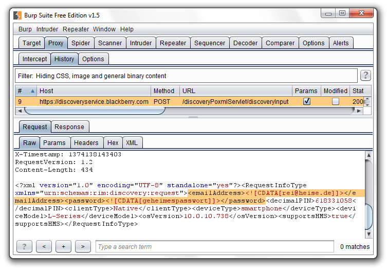
Task: Switch to the Alerts tab
Action: (x=341, y=43)
